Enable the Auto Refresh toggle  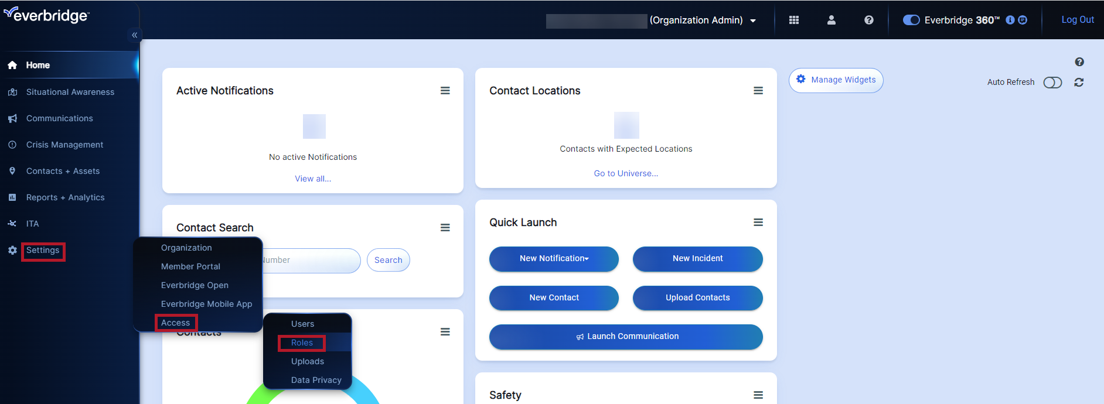[1052, 83]
